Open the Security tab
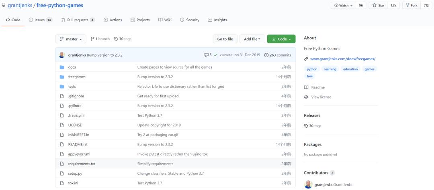This screenshot has height=190, width=434. (190, 20)
